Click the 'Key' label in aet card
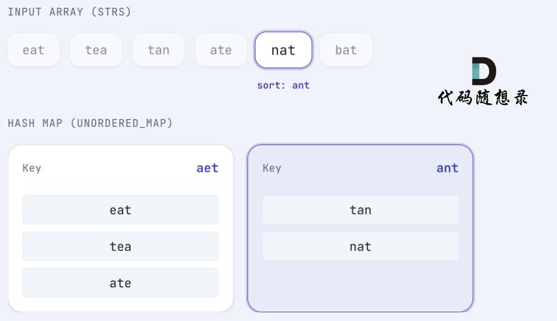 click(31, 168)
